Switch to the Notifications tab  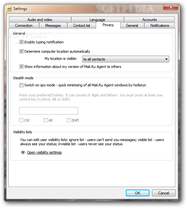click(159, 26)
